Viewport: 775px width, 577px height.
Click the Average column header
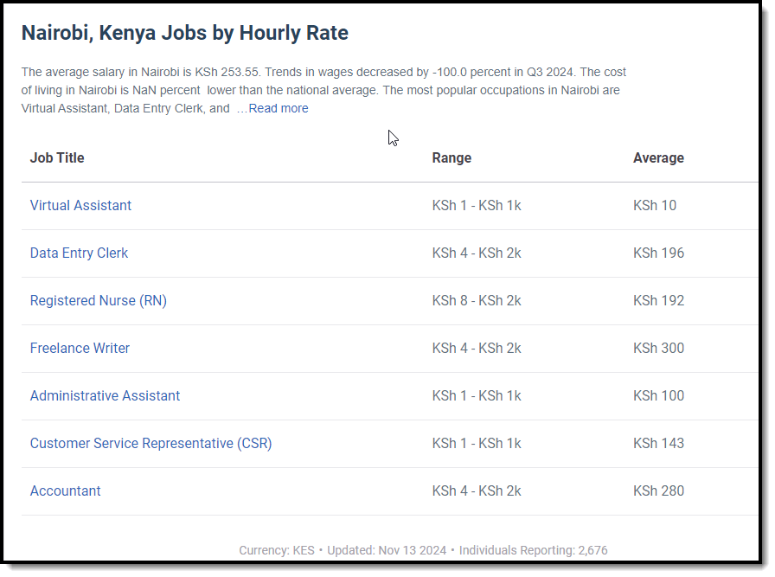tap(658, 158)
